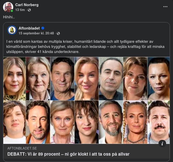
Task: Click the green online status dot on the avatar
Action: [x=12, y=11]
